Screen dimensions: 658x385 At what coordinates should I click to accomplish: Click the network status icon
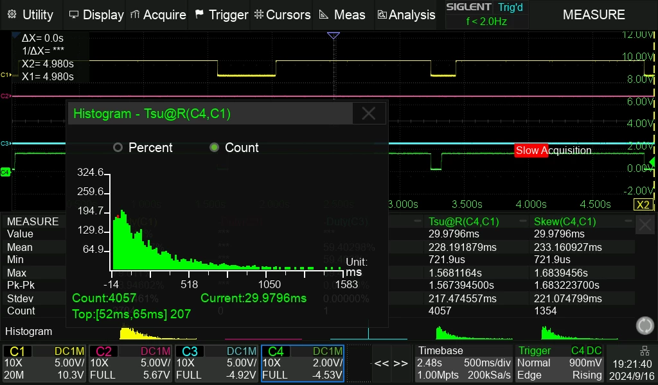click(x=645, y=350)
